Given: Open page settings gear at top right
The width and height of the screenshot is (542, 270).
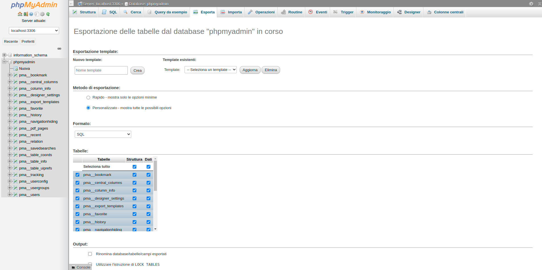Looking at the screenshot, I should (531, 4).
